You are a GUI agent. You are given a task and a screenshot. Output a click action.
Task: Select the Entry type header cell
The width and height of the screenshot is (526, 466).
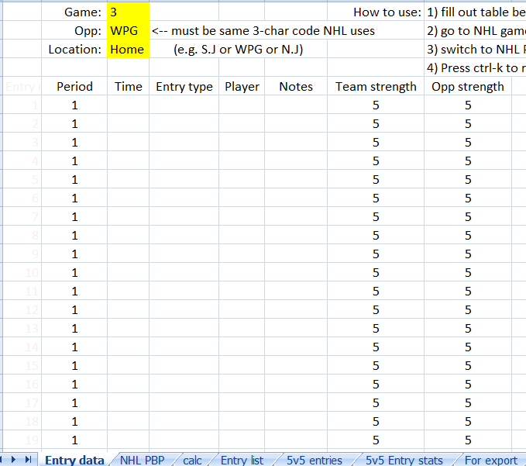coord(184,86)
